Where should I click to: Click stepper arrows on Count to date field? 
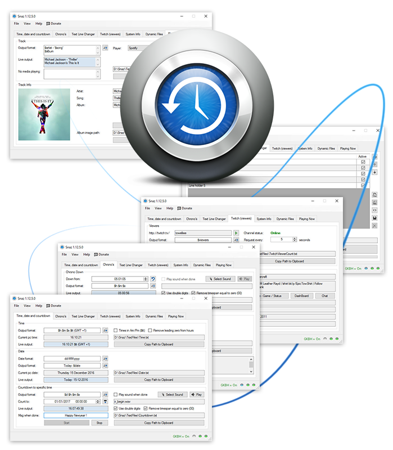click(x=98, y=402)
